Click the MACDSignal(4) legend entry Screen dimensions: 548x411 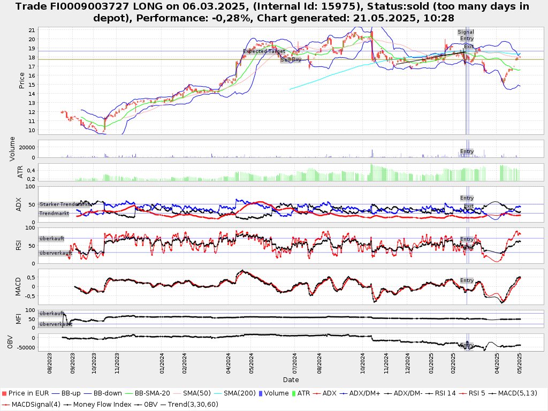tap(32, 404)
